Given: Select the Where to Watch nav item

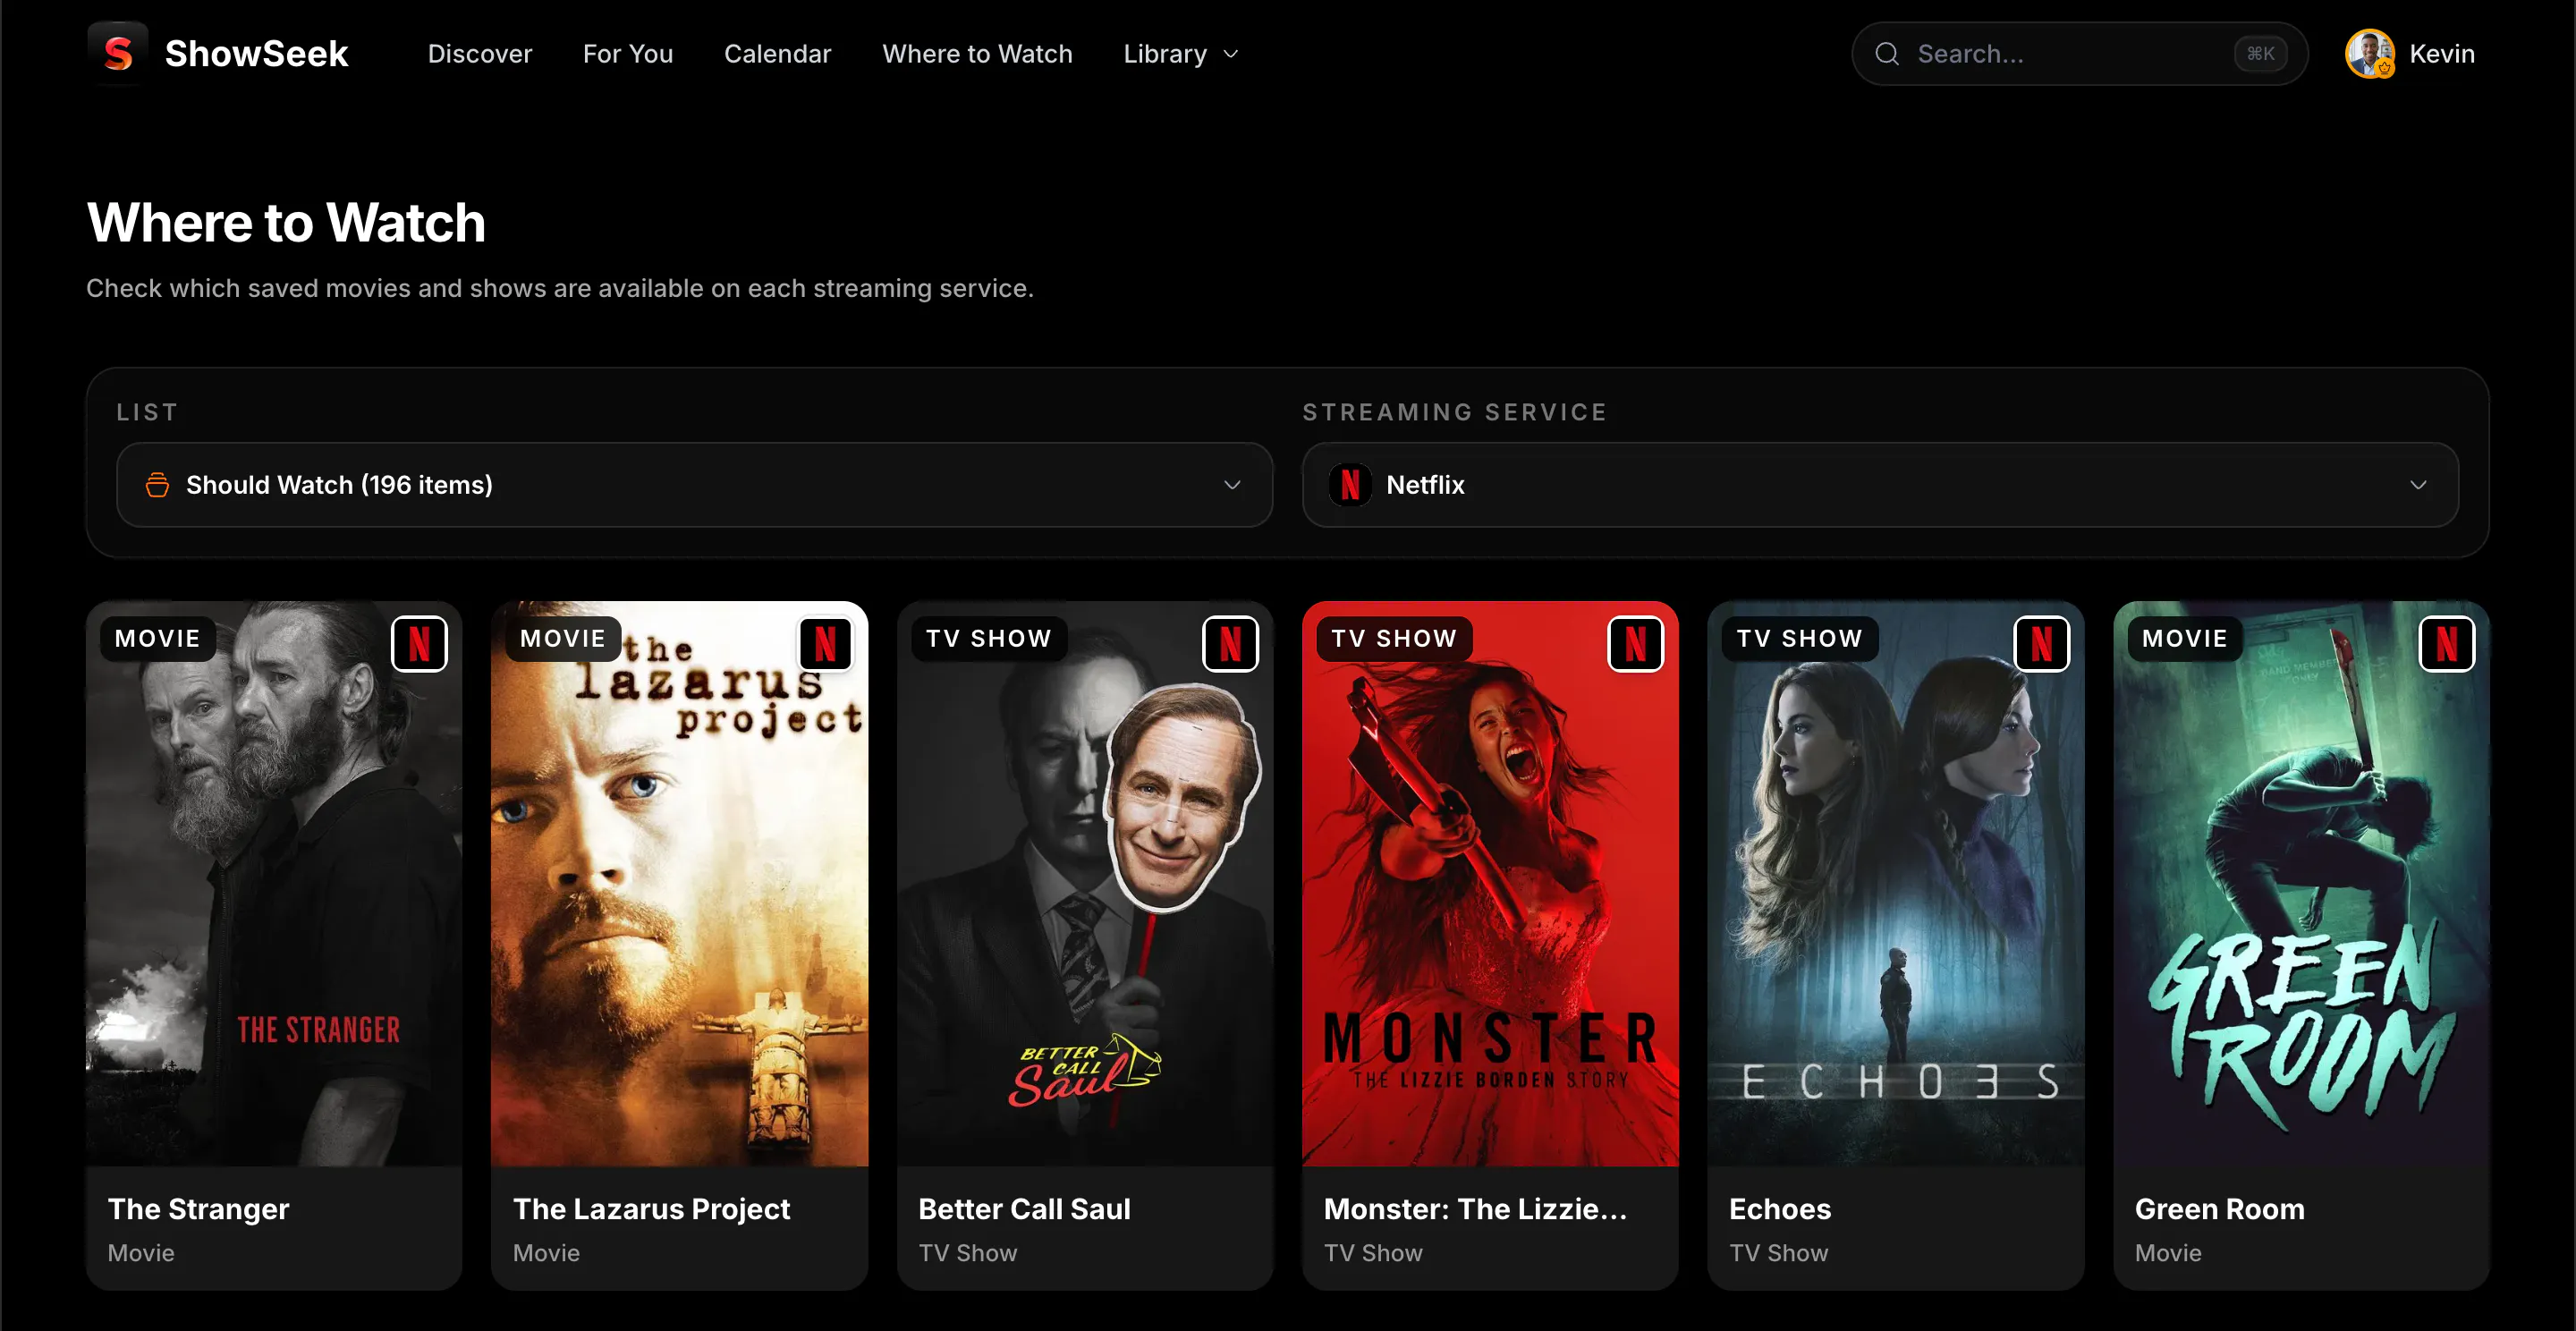Looking at the screenshot, I should (977, 54).
